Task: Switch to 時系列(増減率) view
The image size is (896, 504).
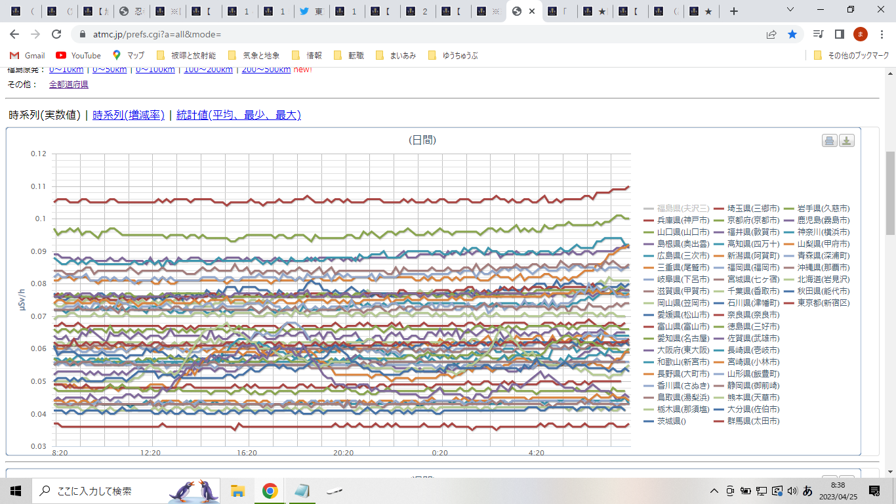Action: 129,115
